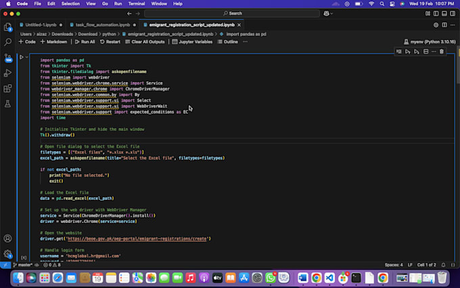460x288 pixels.
Task: Open the beoe.gov.pk URL link in code
Action: point(137,239)
